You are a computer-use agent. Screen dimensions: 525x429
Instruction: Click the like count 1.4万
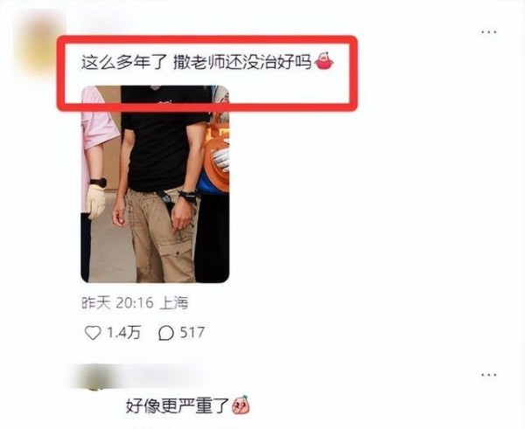tap(124, 333)
